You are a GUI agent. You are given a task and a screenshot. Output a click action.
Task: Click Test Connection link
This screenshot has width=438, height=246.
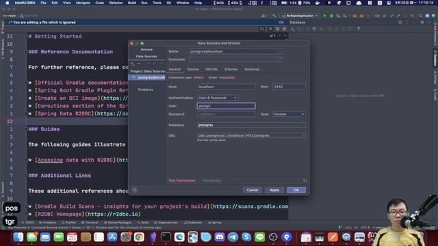pos(182,180)
